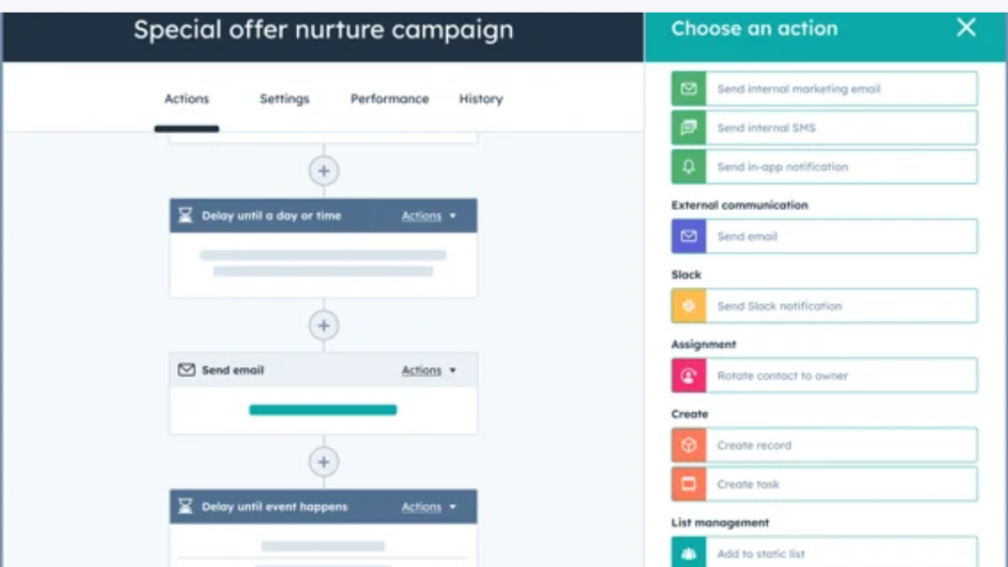Click the Special offer nurture campaign title
Image resolution: width=1008 pixels, height=567 pixels.
tap(324, 30)
